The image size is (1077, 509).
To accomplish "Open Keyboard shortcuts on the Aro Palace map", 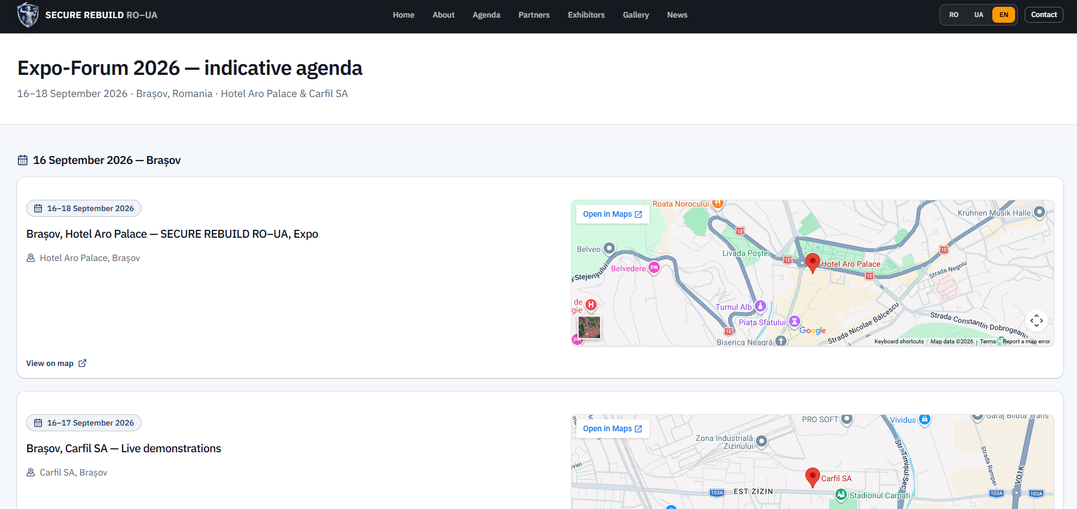I will click(x=899, y=342).
